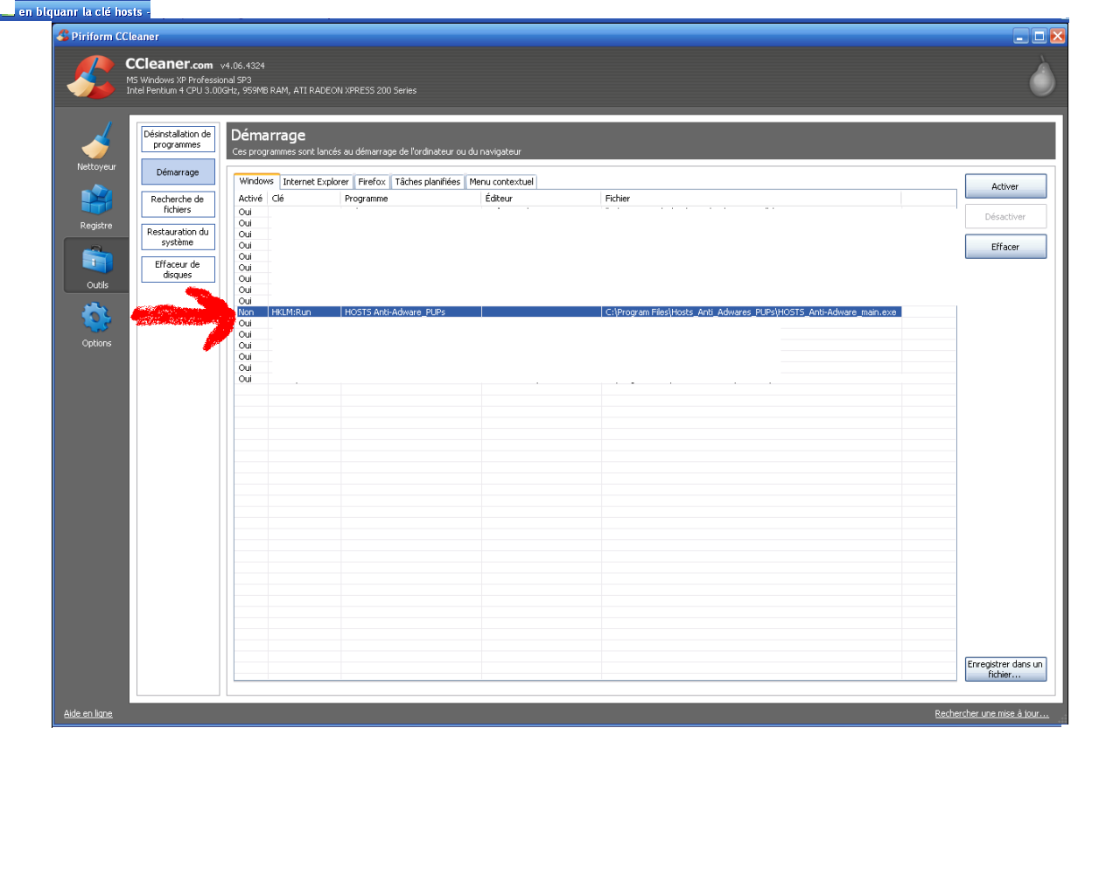Image resolution: width=1120 pixels, height=896 pixels.
Task: Click the Activer button
Action: click(1005, 186)
